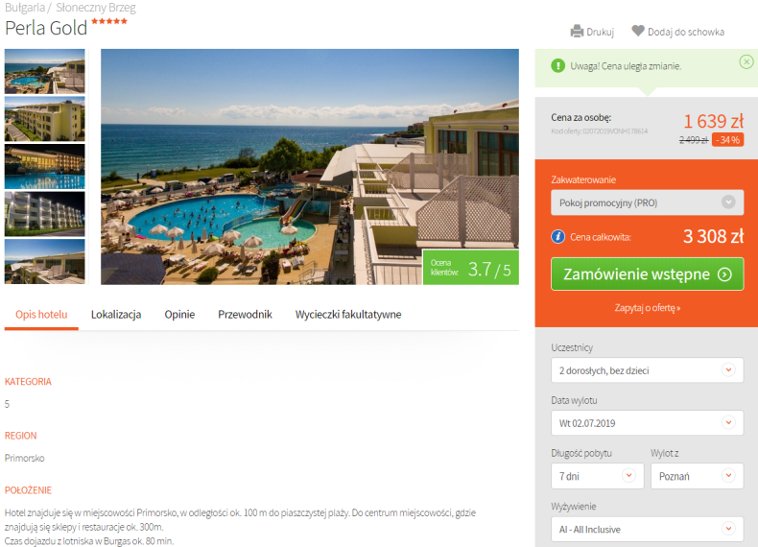Click the Ocena klientów 3.7/5 rating badge

click(x=470, y=267)
